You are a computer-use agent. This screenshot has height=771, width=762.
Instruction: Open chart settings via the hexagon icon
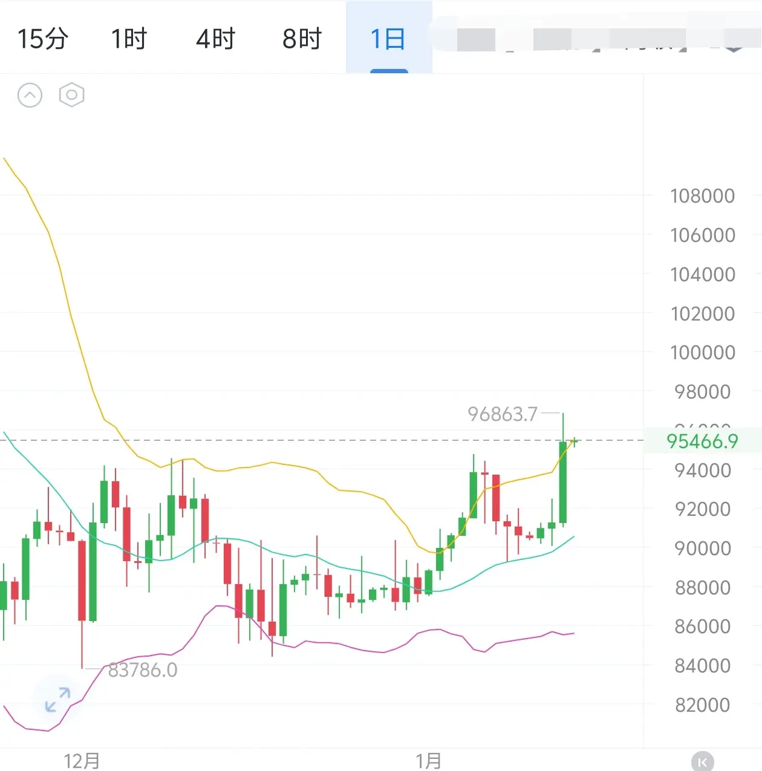coord(71,95)
